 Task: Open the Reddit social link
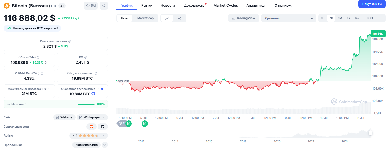tap(91, 127)
